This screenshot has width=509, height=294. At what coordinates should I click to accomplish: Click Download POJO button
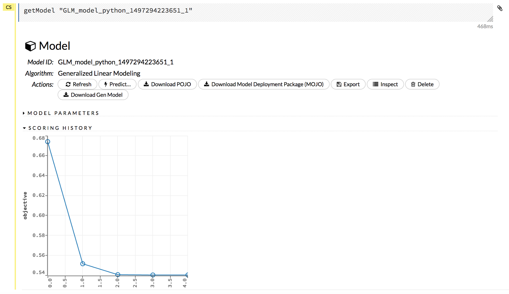pyautogui.click(x=167, y=84)
